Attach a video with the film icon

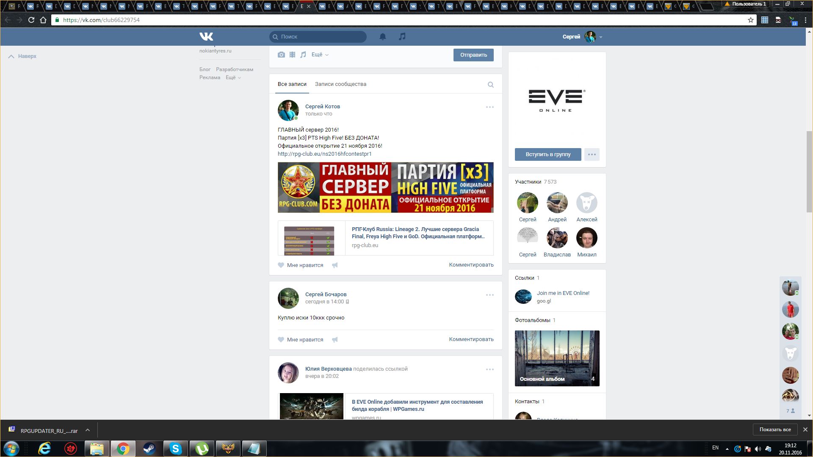click(292, 55)
